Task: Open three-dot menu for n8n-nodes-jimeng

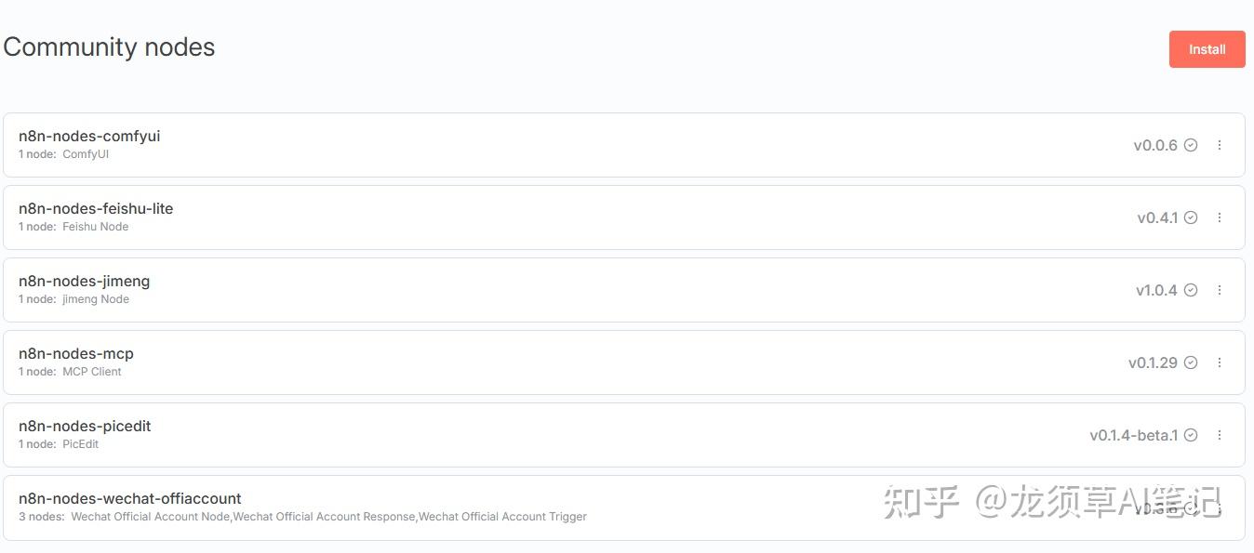Action: tap(1220, 290)
